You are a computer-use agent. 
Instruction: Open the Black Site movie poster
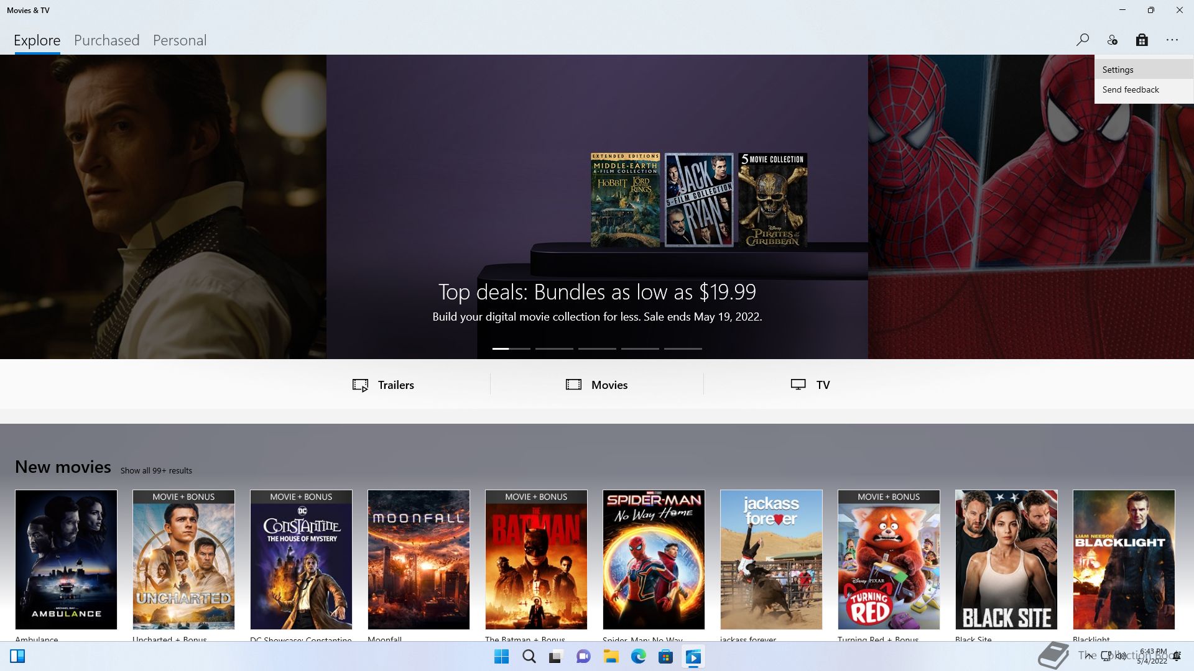coord(1006,559)
